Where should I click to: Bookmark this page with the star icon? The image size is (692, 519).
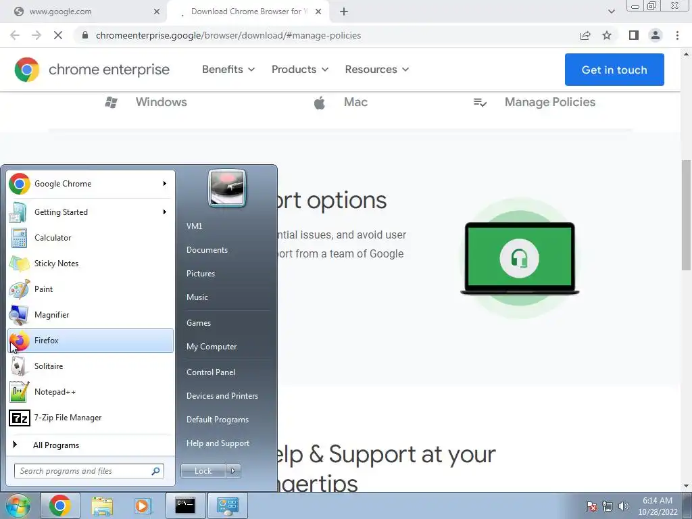[x=607, y=35]
